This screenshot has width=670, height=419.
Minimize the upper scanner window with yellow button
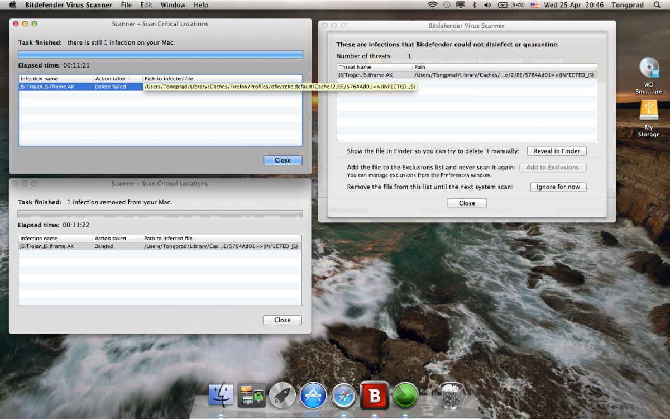coord(25,24)
